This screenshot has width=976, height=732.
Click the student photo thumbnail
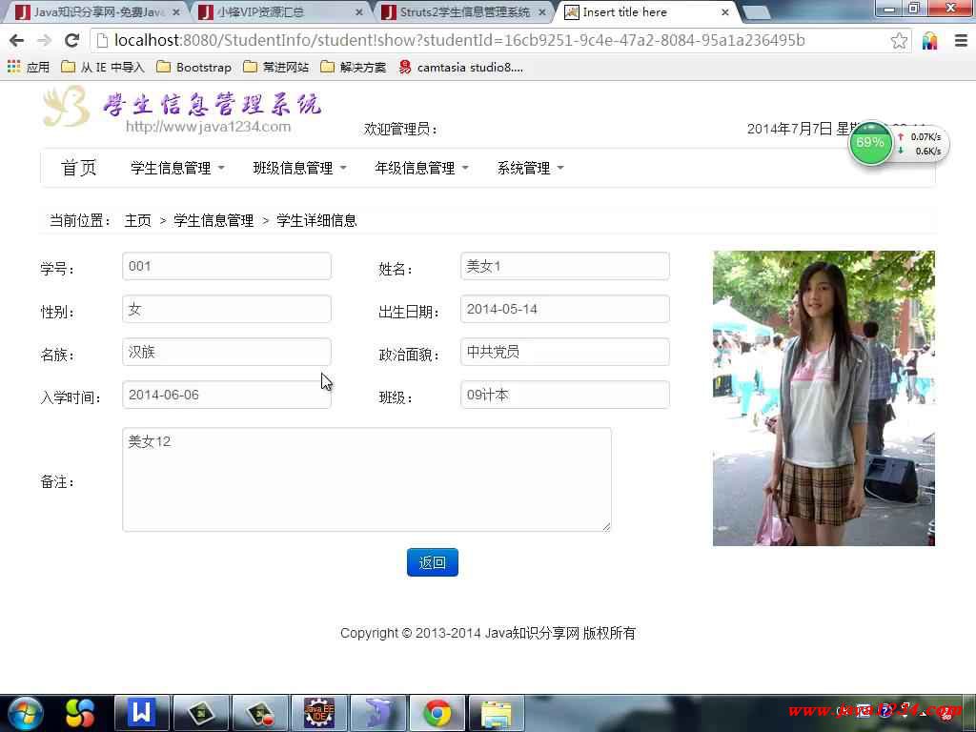coord(824,398)
